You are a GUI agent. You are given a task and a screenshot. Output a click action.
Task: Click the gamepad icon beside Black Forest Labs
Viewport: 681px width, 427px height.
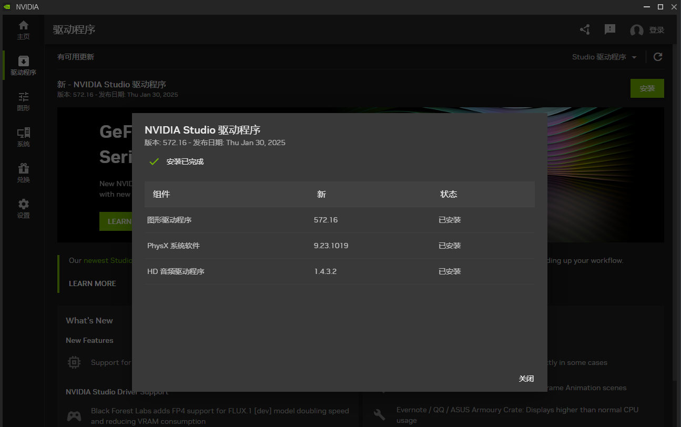(x=74, y=416)
